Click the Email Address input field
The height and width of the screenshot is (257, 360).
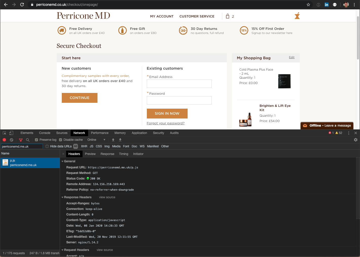(x=179, y=84)
